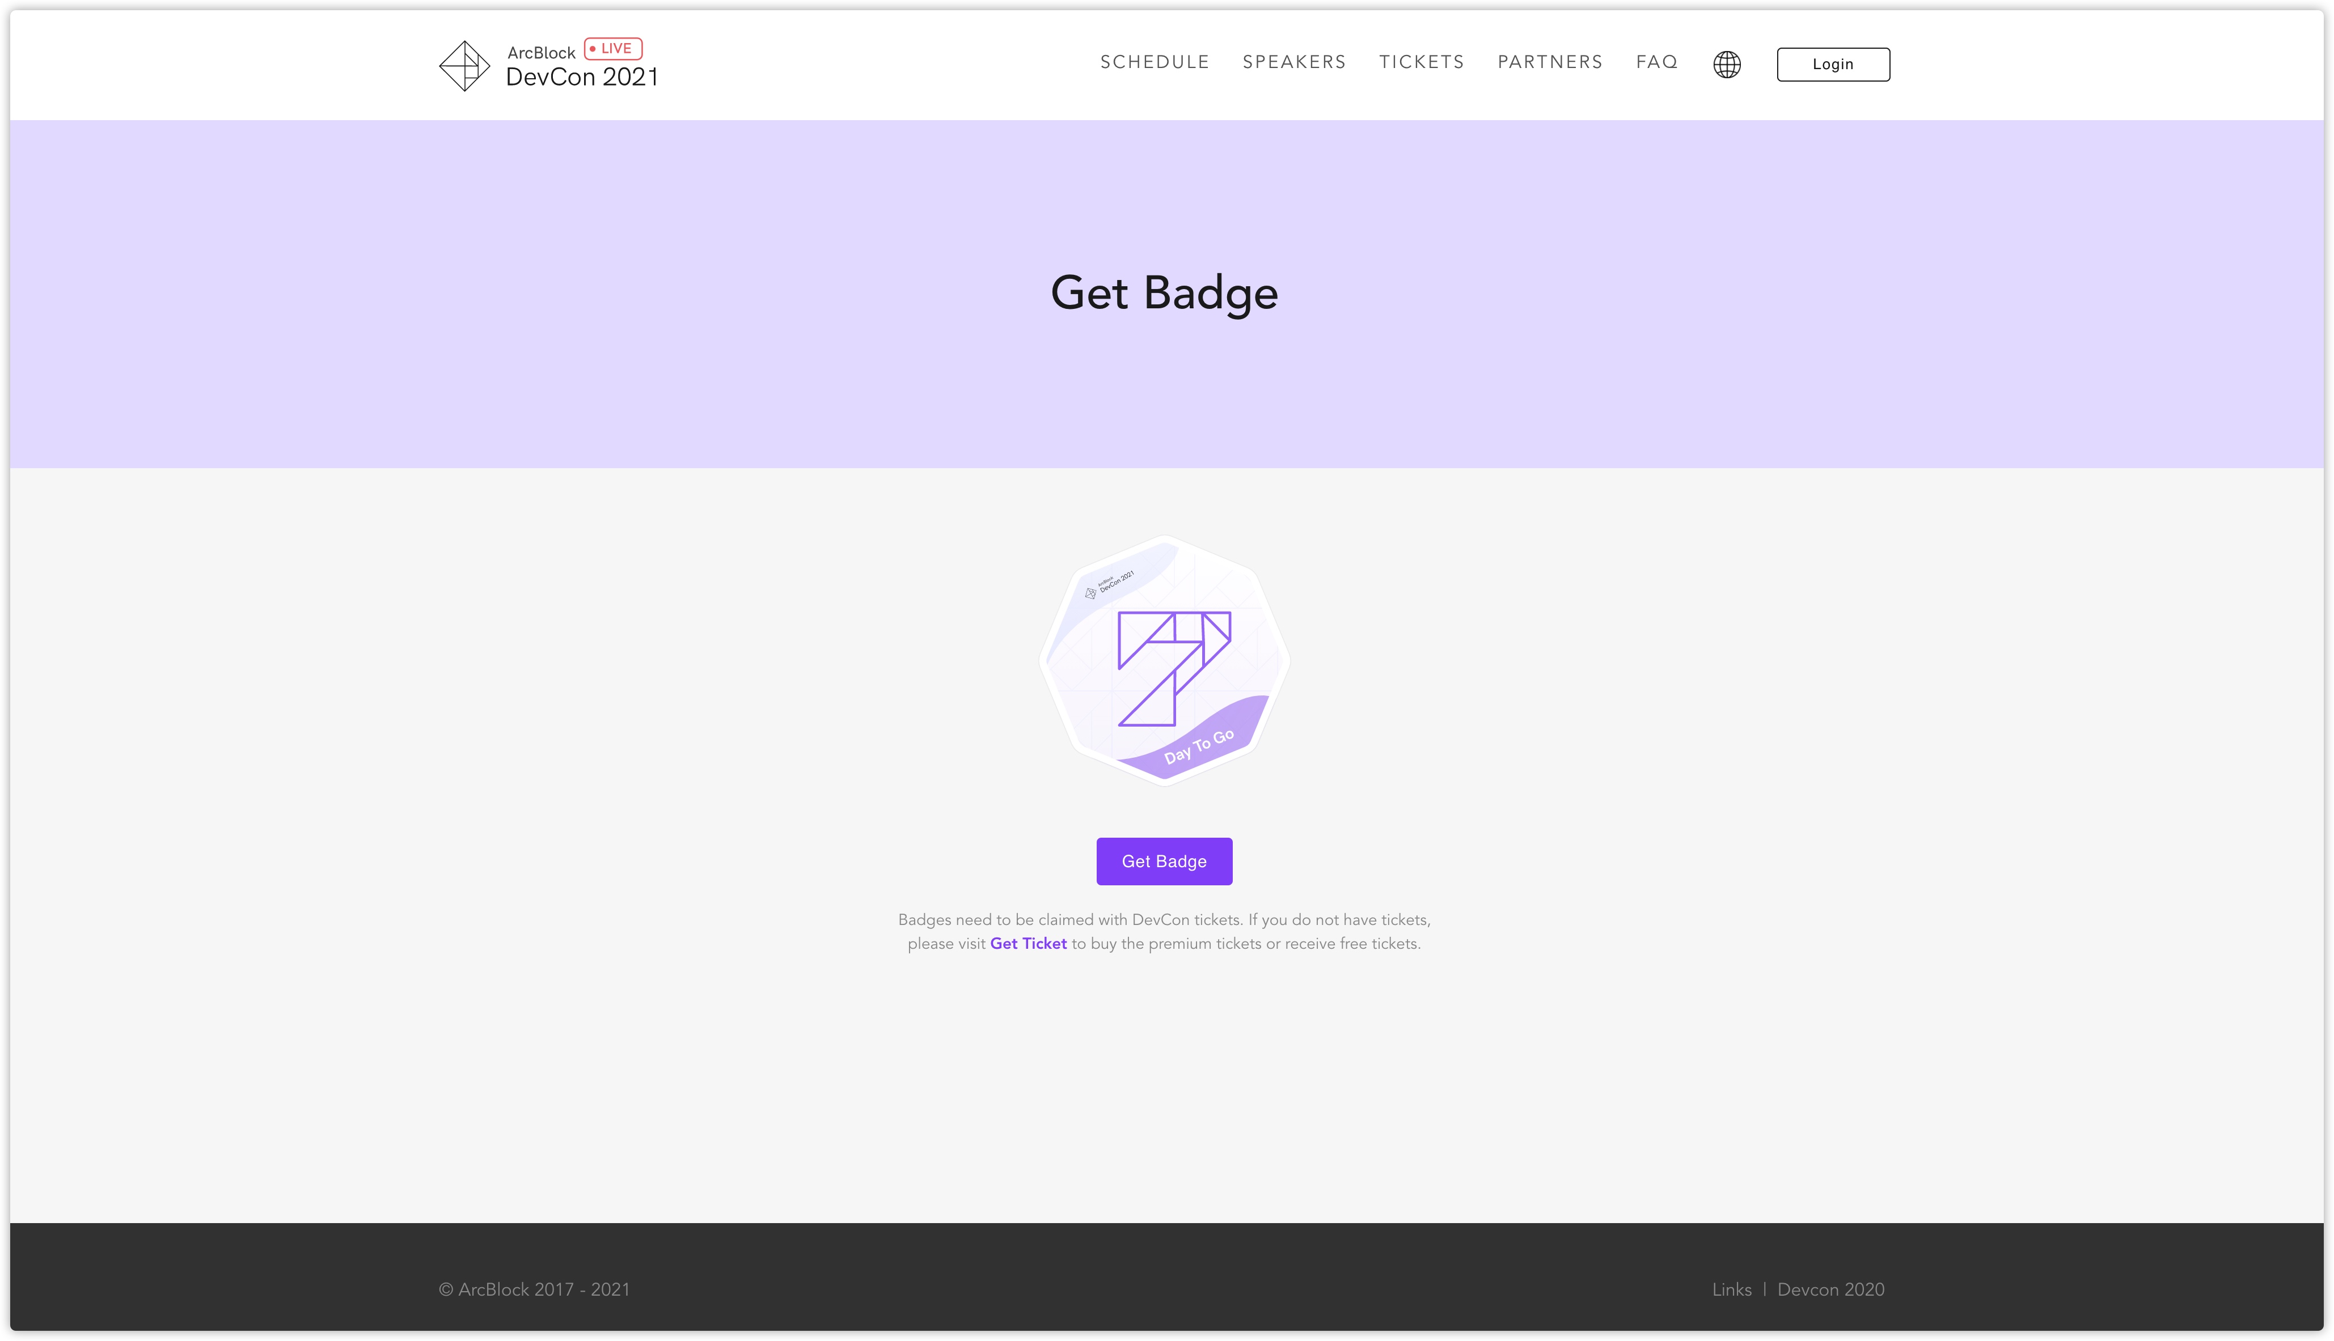Image resolution: width=2334 pixels, height=1341 pixels.
Task: Open the Links footer link
Action: [x=1731, y=1289]
